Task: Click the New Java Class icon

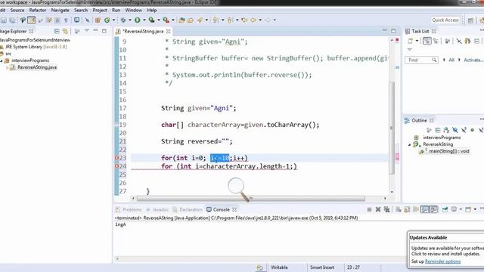Action: point(107,20)
